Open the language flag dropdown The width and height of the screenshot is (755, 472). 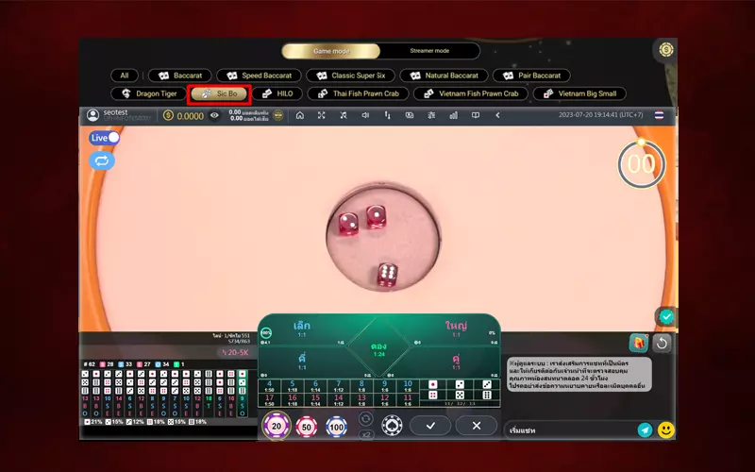pos(659,115)
